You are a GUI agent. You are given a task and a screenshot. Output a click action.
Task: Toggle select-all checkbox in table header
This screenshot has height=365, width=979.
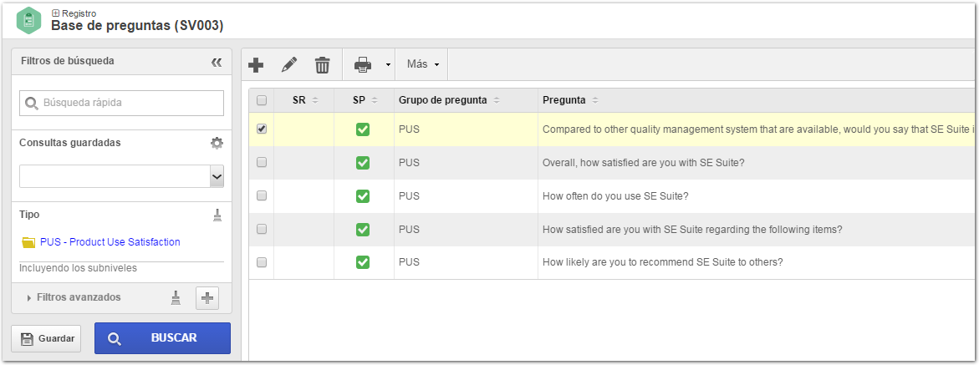[262, 100]
